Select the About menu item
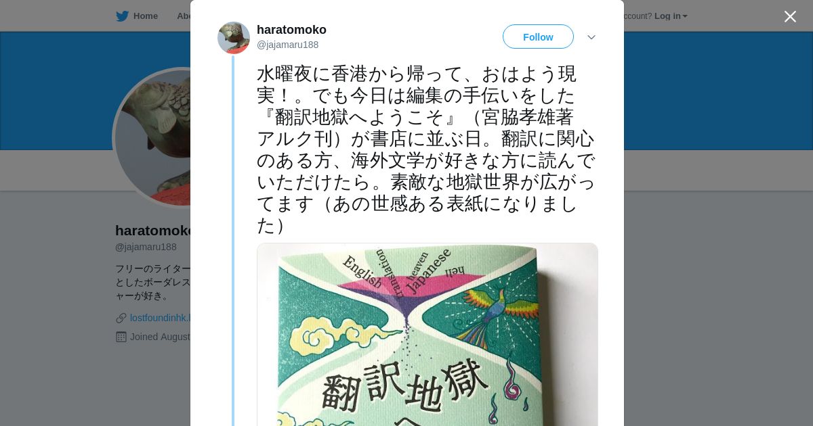This screenshot has width=813, height=426. pos(184,16)
